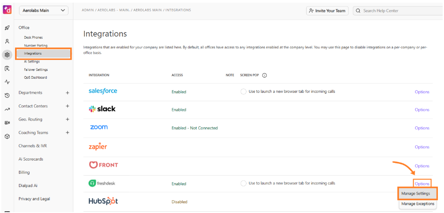Enable Salesforce screen pop radio button
The image size is (444, 213).
(243, 92)
